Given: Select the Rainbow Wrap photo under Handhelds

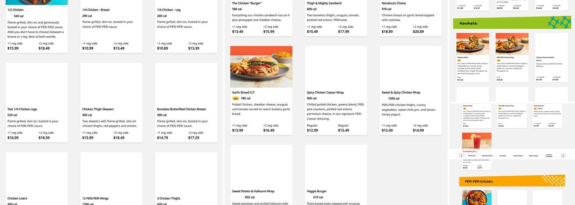Looking at the screenshot, I should pyautogui.click(x=473, y=44).
